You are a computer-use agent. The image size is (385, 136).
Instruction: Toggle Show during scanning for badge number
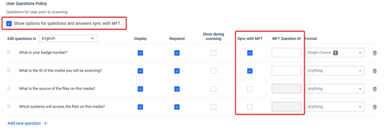[x=213, y=53]
